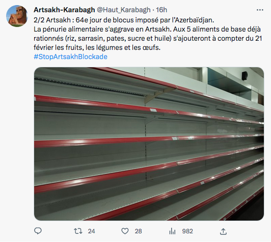Share the tweet using the upload arrow icon
The image size is (271, 242).
(223, 231)
